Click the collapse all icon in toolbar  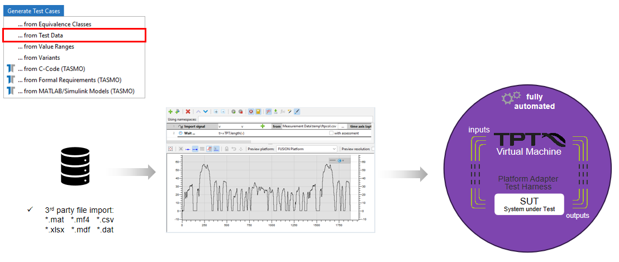tap(223, 112)
